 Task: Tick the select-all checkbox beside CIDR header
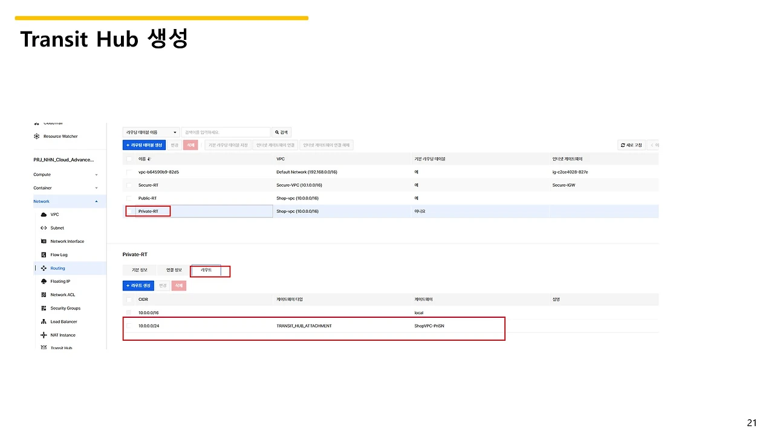coord(129,299)
